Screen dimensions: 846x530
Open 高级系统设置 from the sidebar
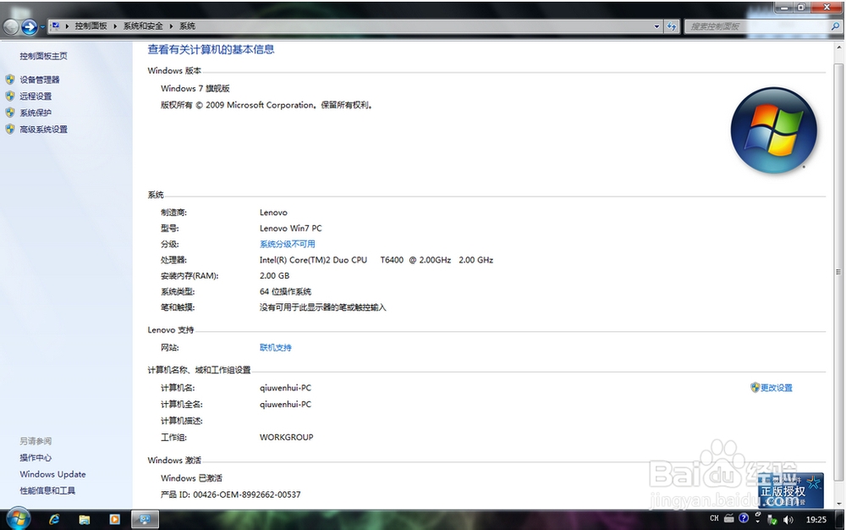[x=44, y=130]
